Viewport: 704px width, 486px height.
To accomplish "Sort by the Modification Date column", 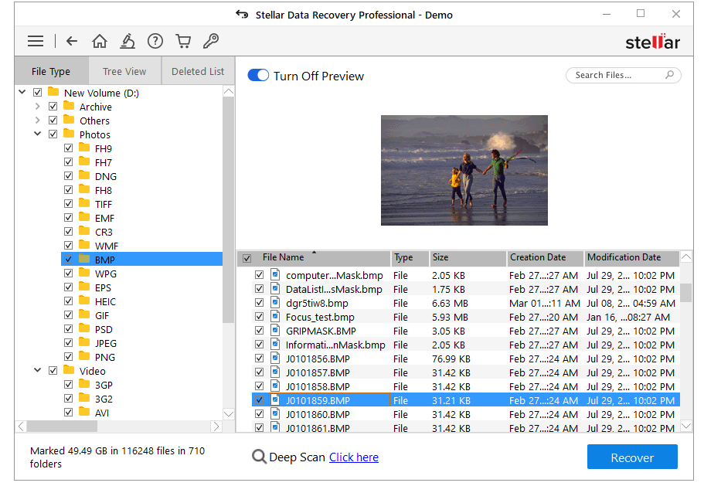I will click(x=631, y=257).
